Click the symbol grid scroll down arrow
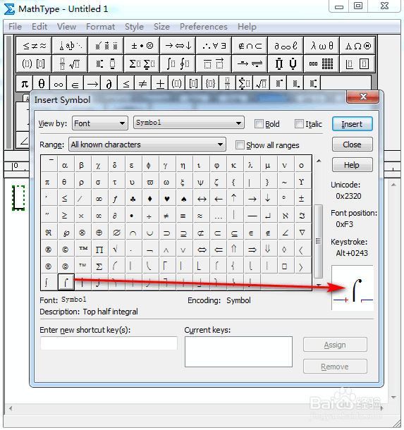404x430 pixels. click(319, 285)
